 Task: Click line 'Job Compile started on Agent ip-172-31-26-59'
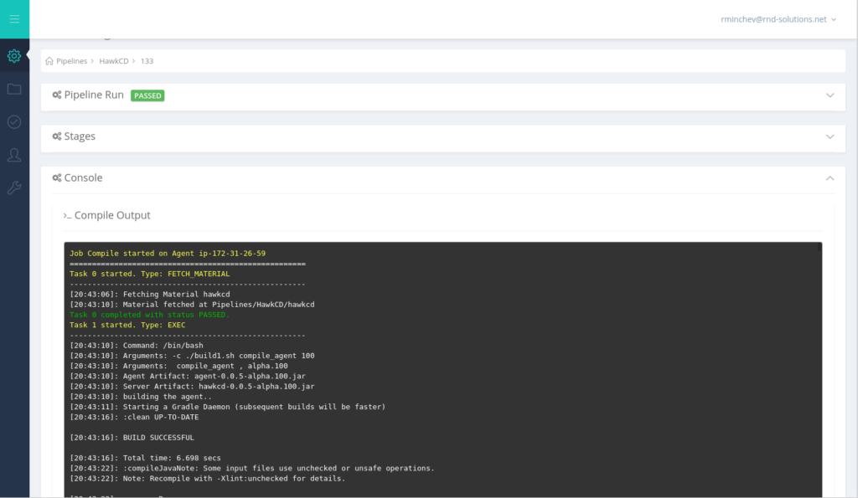[x=168, y=254]
